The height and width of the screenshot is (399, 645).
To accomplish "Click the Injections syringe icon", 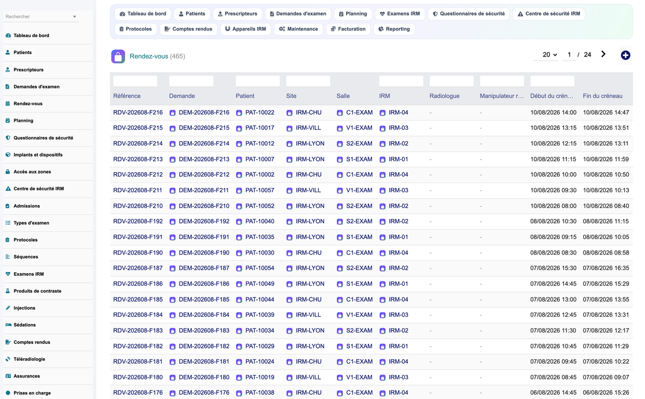I will 8,308.
